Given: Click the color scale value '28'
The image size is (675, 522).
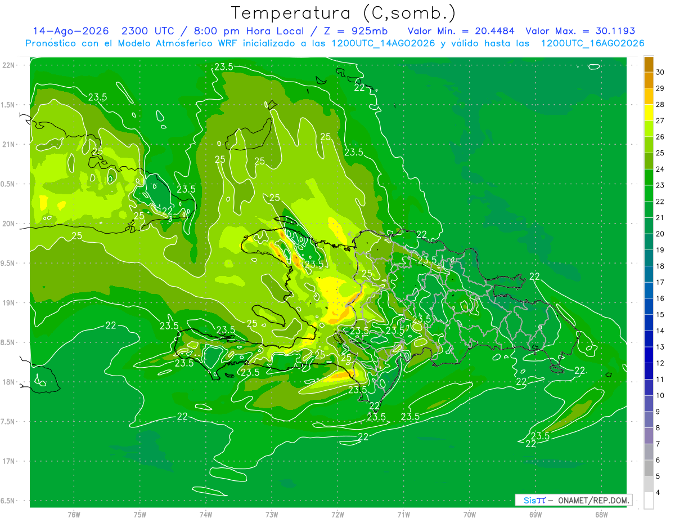Looking at the screenshot, I should point(660,105).
